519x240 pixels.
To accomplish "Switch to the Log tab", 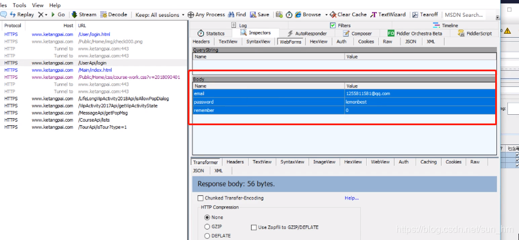I will 239,26.
